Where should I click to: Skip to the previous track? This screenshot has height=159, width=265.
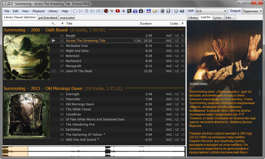click(92, 11)
